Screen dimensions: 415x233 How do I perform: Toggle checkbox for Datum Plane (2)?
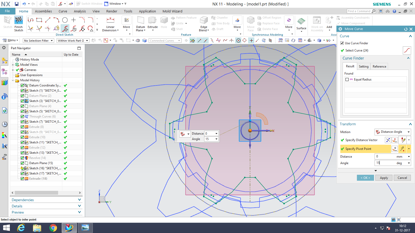(22, 96)
